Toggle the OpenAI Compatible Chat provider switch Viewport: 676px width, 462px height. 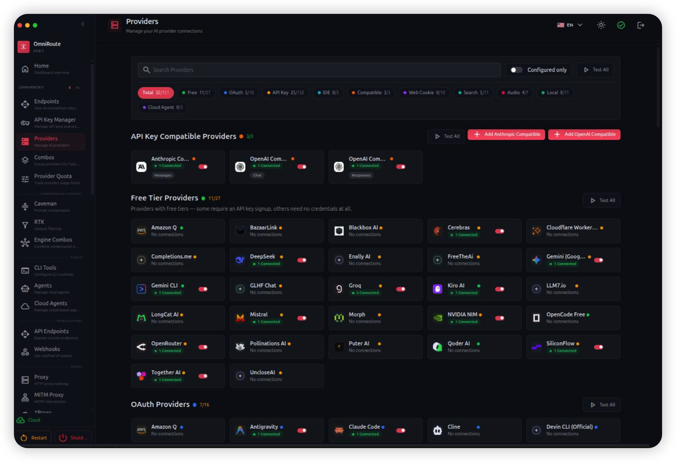(x=302, y=167)
